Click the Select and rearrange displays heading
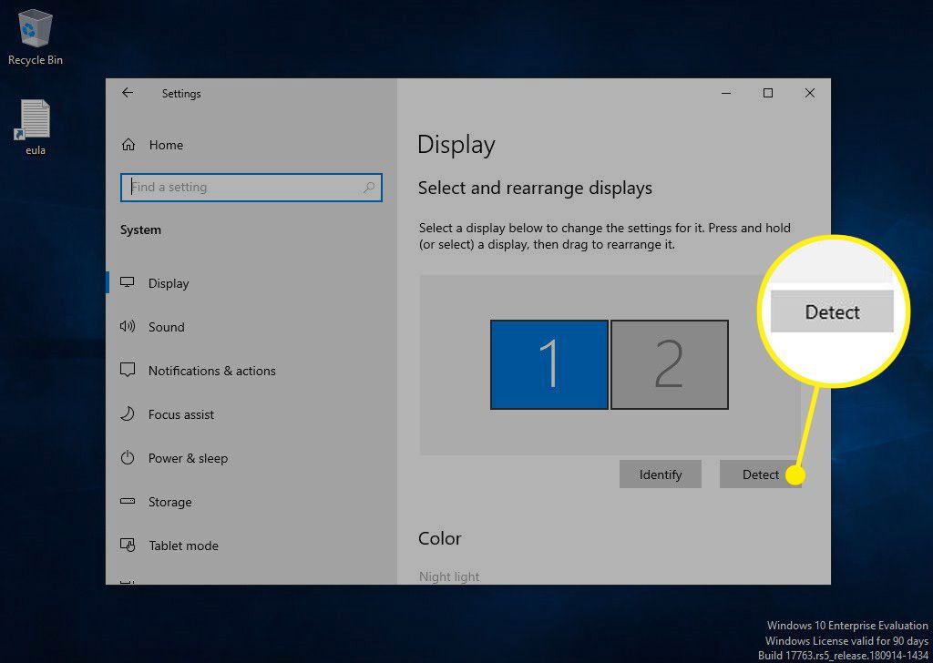This screenshot has height=663, width=933. click(x=535, y=188)
